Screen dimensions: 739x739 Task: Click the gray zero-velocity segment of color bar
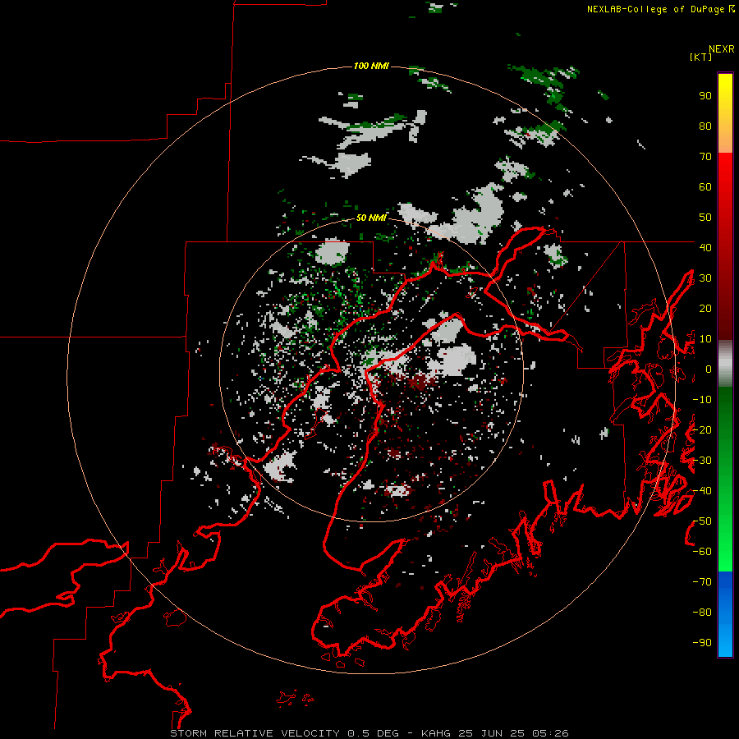pyautogui.click(x=725, y=364)
